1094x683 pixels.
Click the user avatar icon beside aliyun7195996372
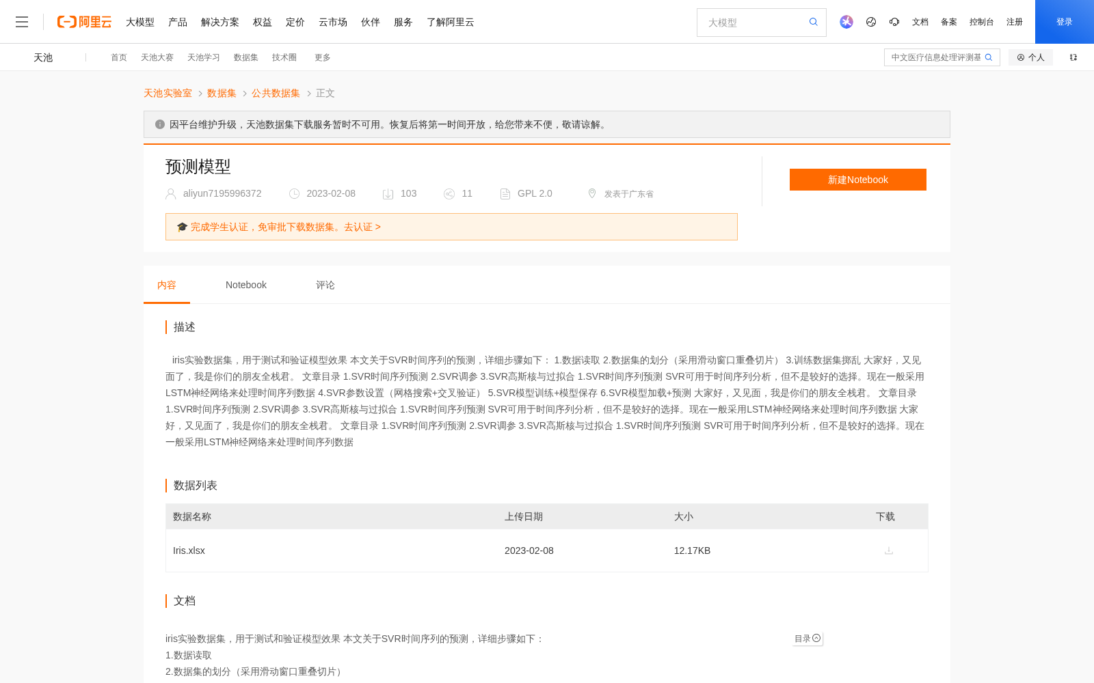coord(171,194)
